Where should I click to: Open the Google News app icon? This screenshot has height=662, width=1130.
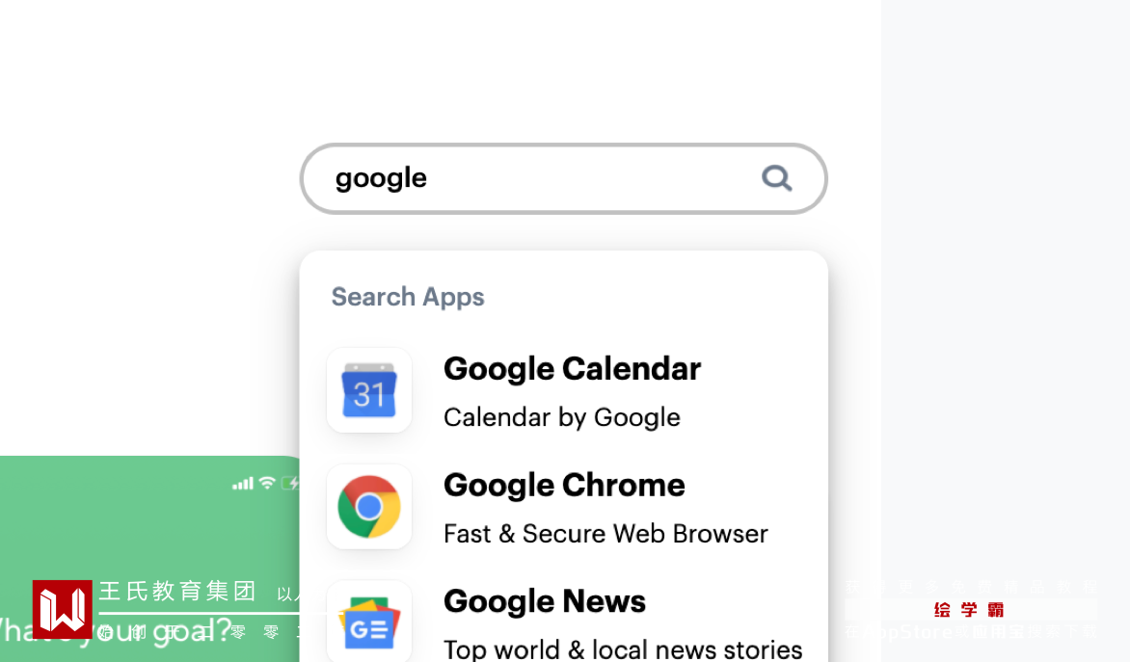click(369, 622)
